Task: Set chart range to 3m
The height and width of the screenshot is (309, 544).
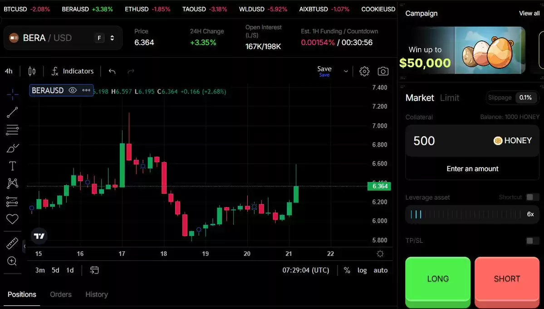Action: point(40,270)
